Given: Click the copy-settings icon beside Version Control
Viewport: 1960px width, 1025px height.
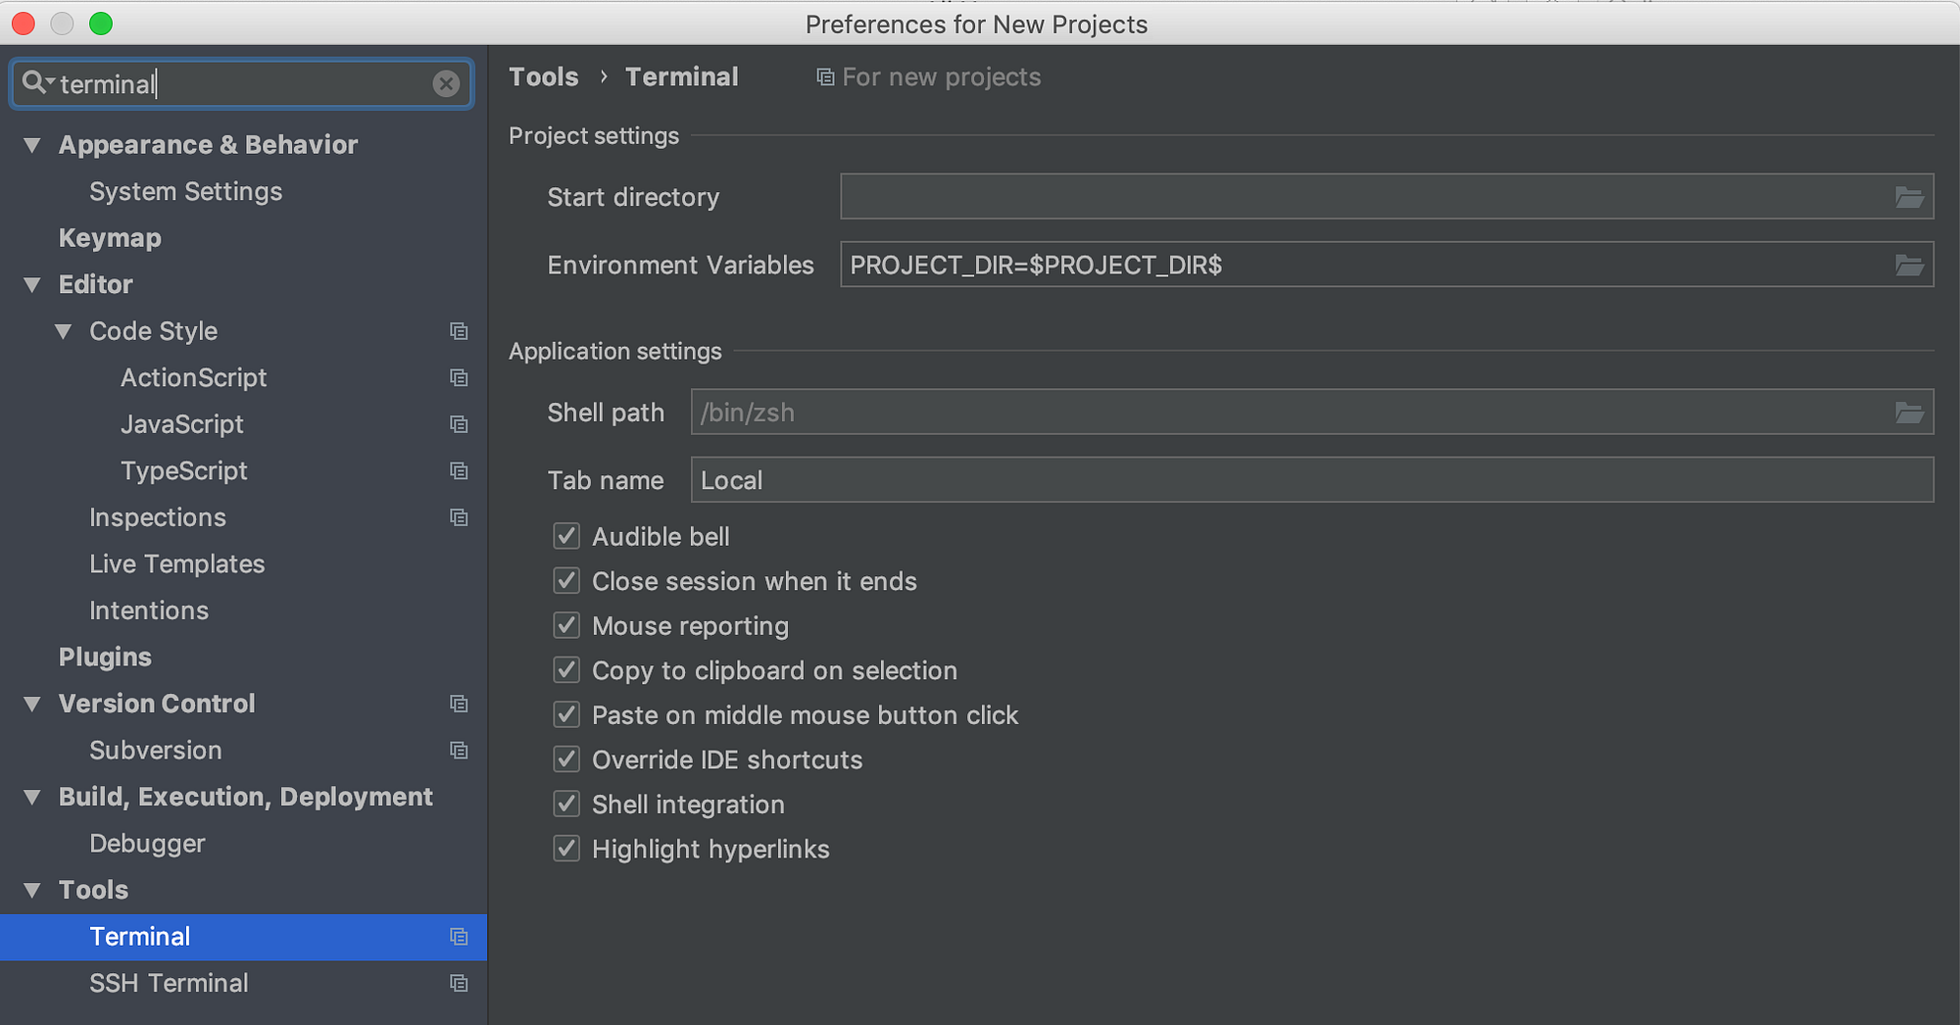Looking at the screenshot, I should [x=459, y=704].
